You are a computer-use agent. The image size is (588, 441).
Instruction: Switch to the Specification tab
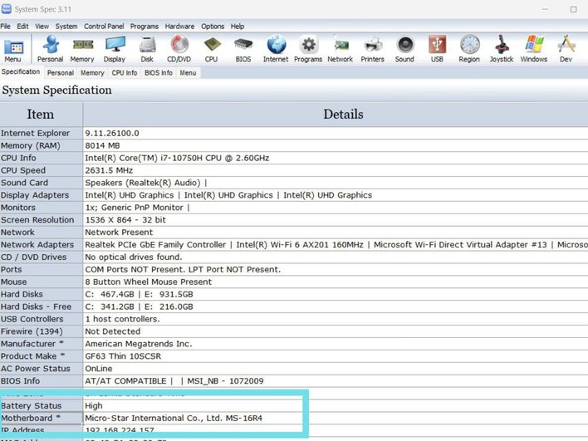pyautogui.click(x=21, y=71)
